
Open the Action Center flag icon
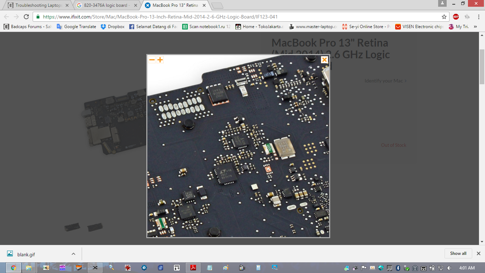364,268
